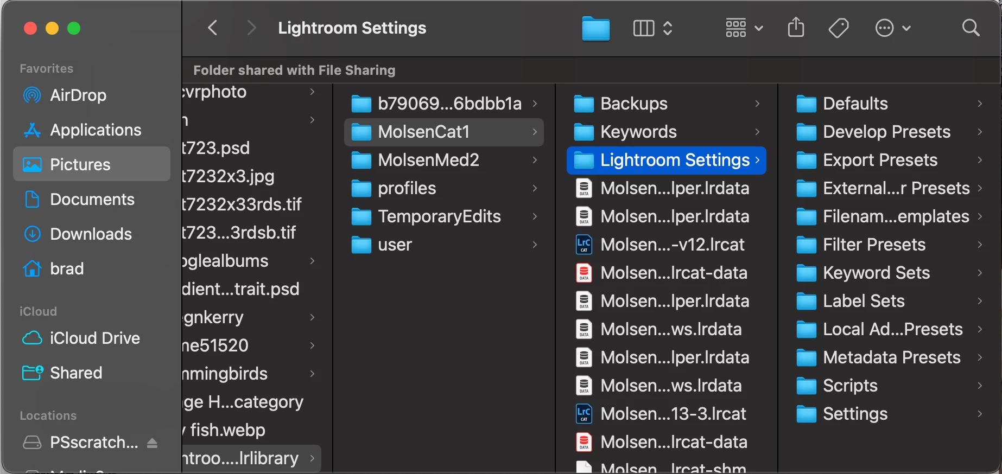Select the dient...trait.psd file
Viewport: 1002px width, 474px height.
[251, 289]
